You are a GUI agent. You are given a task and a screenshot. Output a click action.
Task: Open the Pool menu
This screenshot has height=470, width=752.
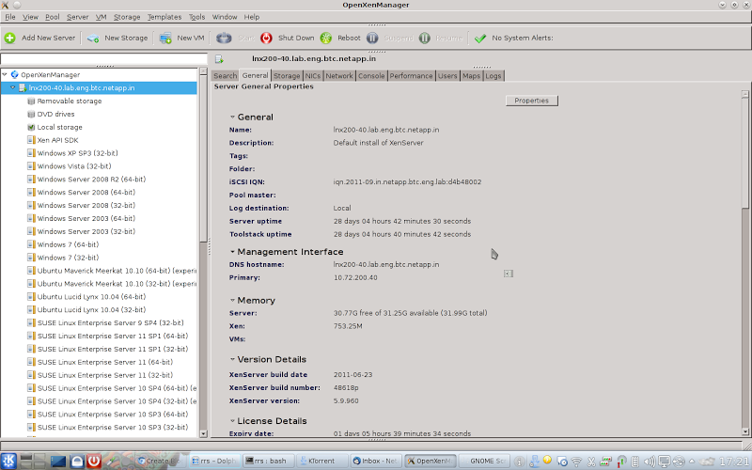(x=53, y=17)
